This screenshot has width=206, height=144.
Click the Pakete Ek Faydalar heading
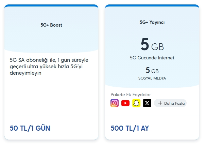click(x=131, y=95)
